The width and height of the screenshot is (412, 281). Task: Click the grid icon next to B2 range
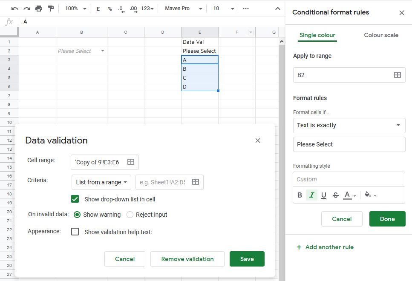[x=397, y=75]
